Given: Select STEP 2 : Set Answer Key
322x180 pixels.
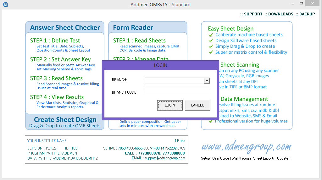Looking at the screenshot, I should pos(60,59).
